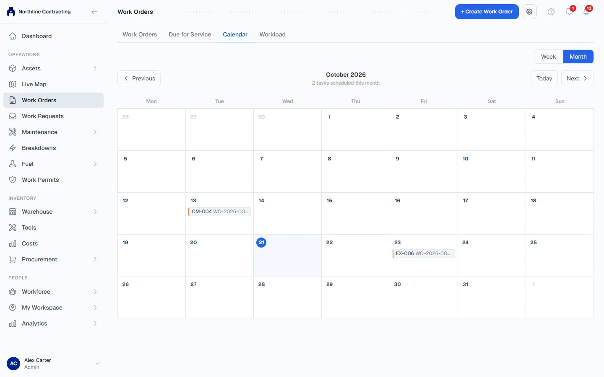
Task: Click '2 tasks scheduled this month' text
Action: coord(346,83)
